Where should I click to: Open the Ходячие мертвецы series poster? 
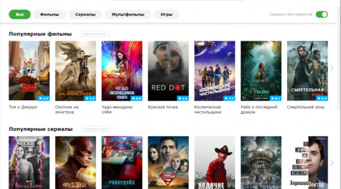coord(215,163)
